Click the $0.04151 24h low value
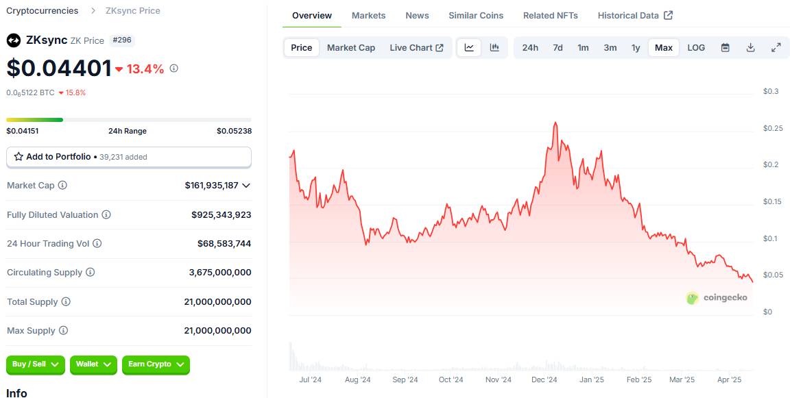Screen dimensions: 792x398 click(x=22, y=131)
